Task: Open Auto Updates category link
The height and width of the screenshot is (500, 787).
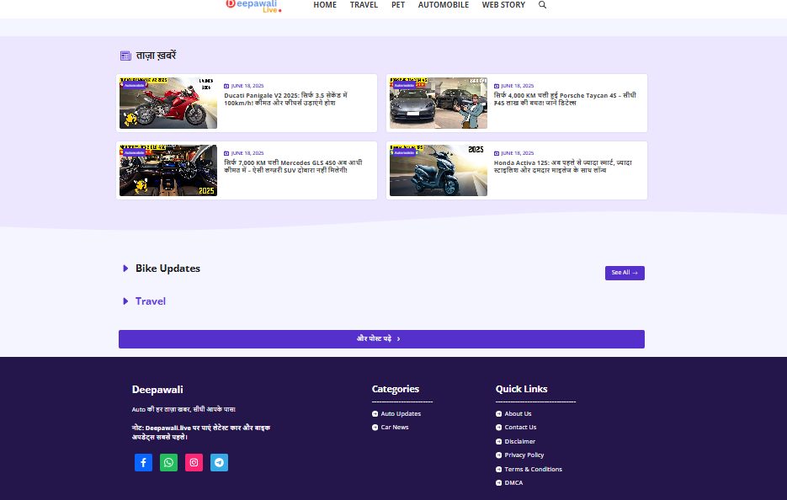Action: [x=401, y=414]
